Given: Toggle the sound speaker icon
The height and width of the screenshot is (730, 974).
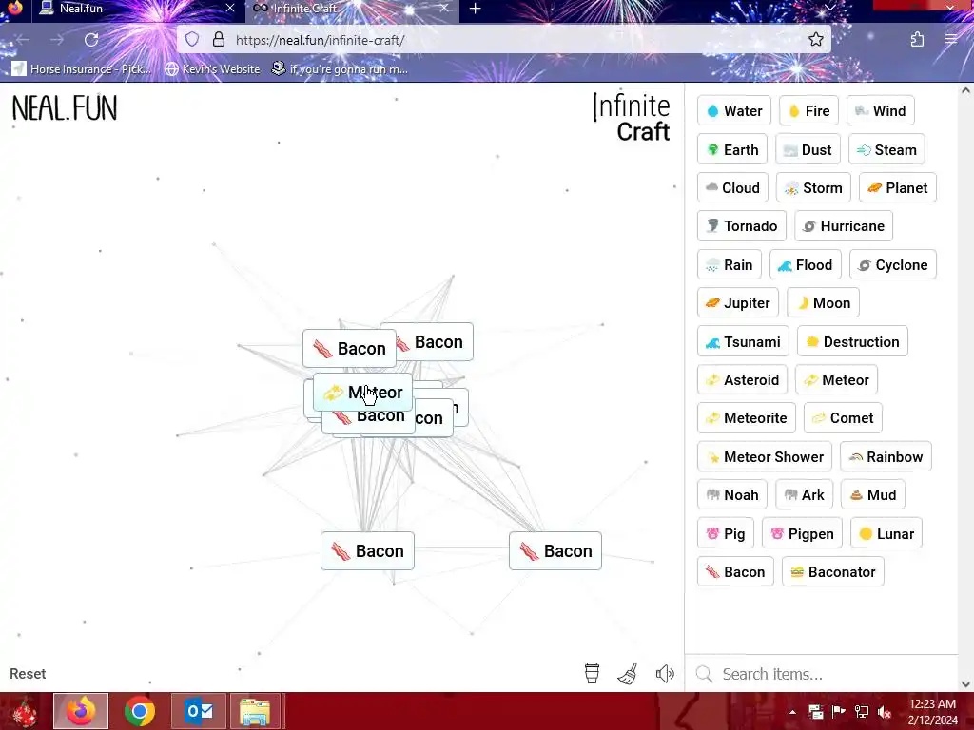Looking at the screenshot, I should click(665, 674).
